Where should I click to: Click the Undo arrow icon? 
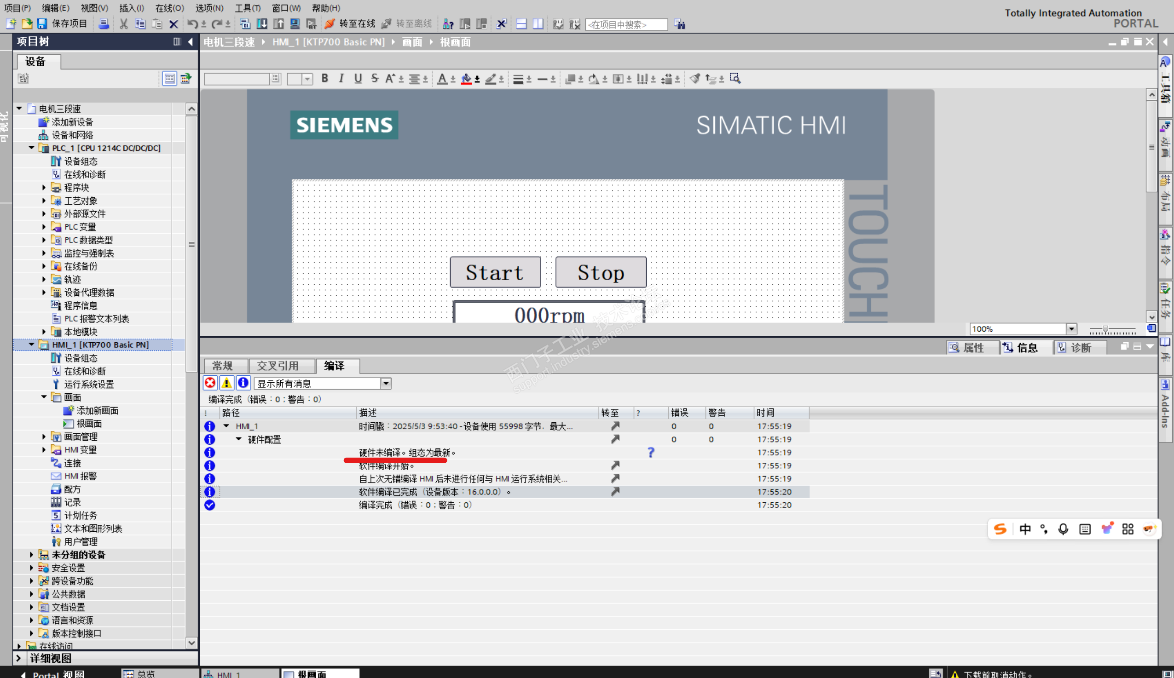point(192,24)
